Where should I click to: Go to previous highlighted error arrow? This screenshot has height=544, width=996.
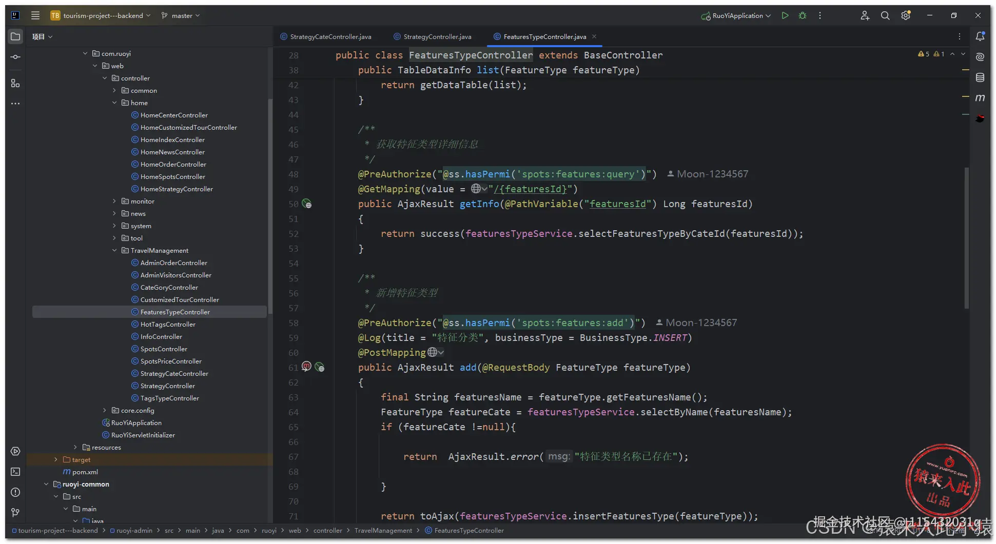pos(952,54)
